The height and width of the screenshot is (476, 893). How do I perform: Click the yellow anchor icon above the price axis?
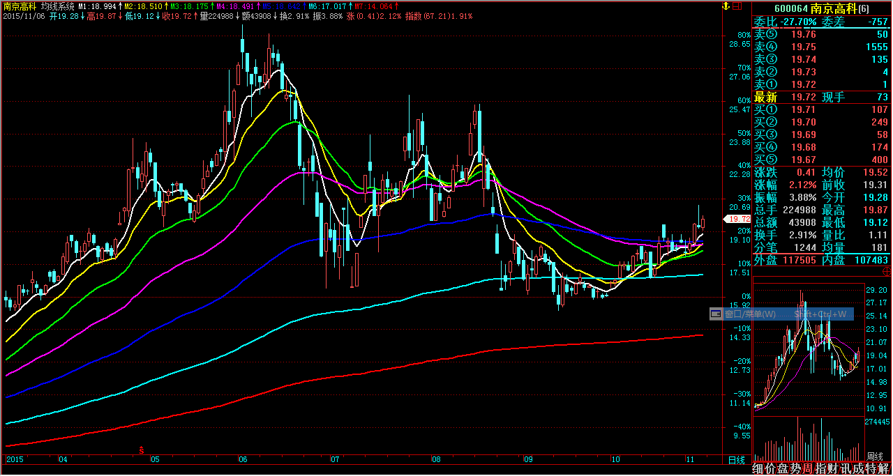[x=726, y=6]
